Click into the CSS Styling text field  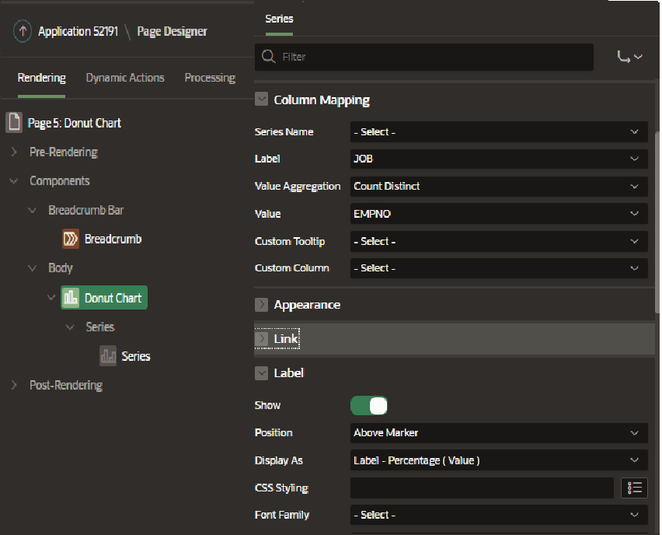482,488
